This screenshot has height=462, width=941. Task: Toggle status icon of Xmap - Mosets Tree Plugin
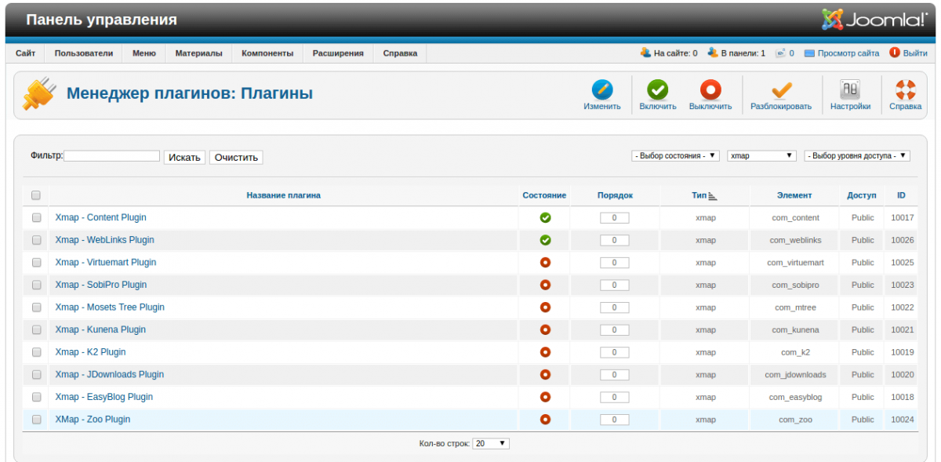pos(545,307)
